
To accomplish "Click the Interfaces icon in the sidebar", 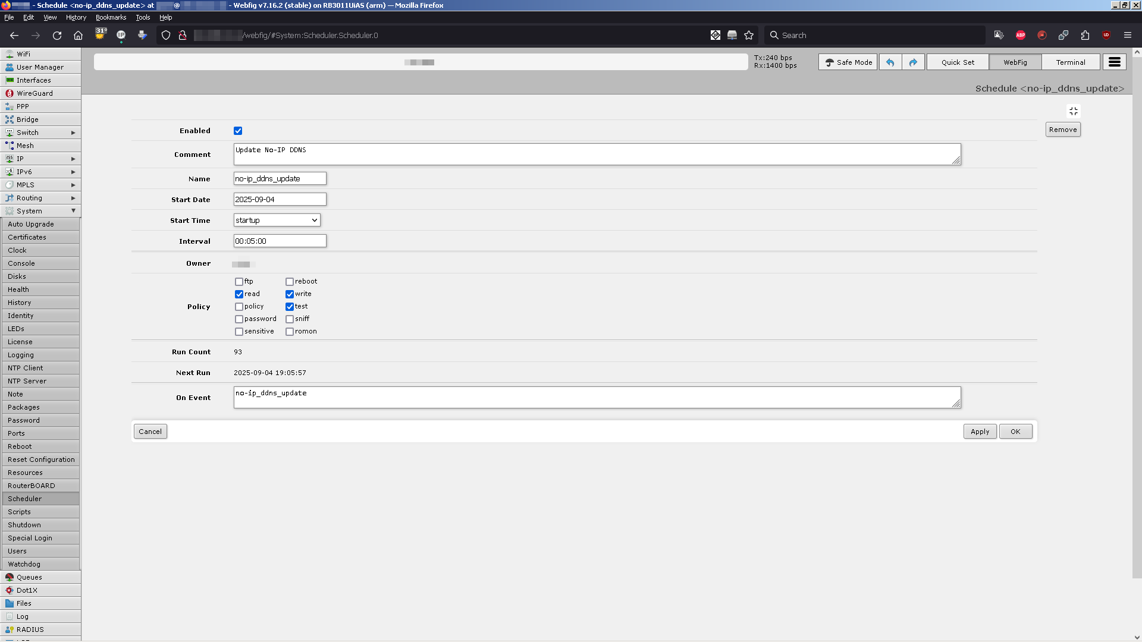I will pos(10,80).
